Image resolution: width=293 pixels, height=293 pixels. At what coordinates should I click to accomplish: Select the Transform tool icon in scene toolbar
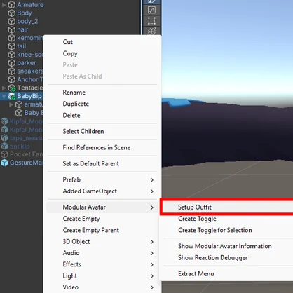[151, 31]
